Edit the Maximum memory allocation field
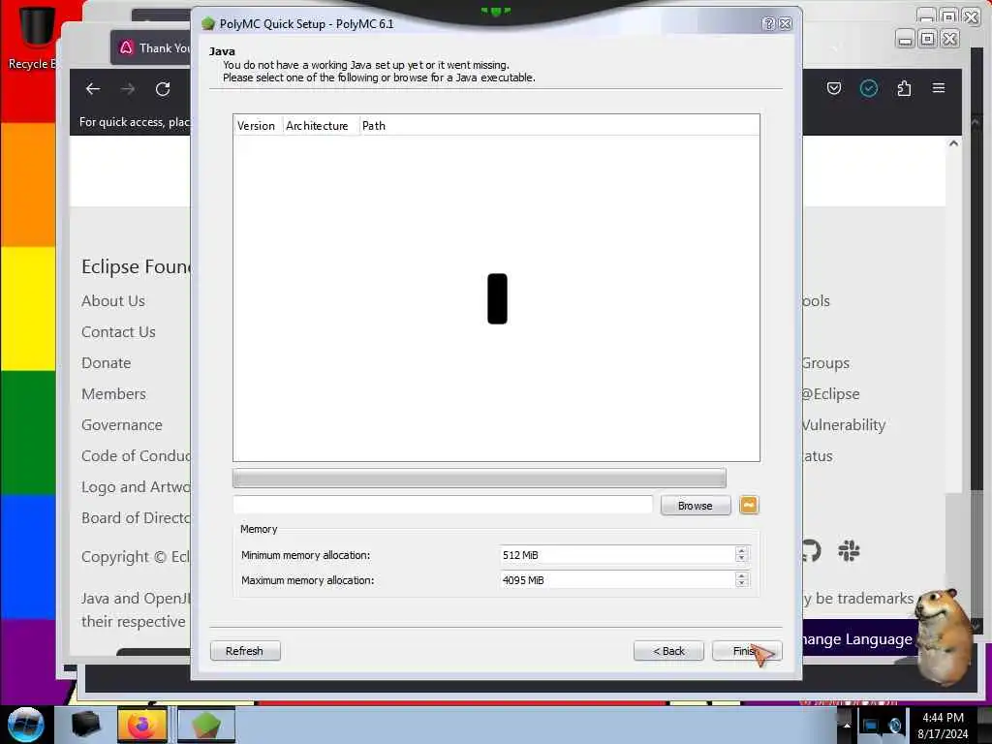The height and width of the screenshot is (744, 992). pyautogui.click(x=617, y=580)
